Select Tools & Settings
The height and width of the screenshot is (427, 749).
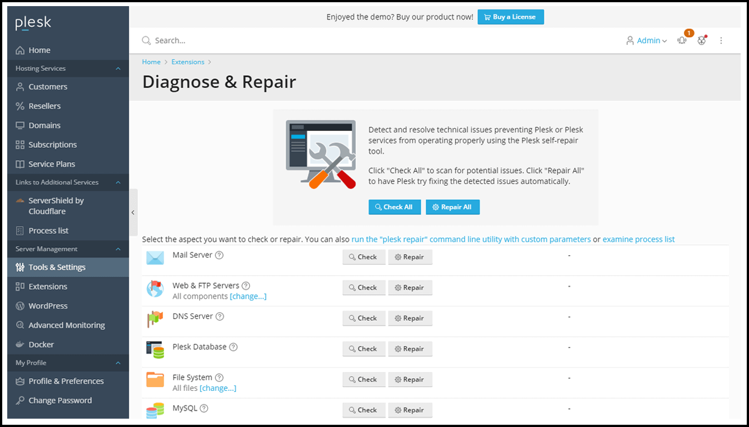click(x=68, y=267)
